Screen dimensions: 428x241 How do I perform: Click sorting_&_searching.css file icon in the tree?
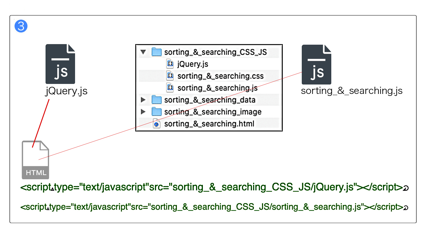tap(170, 76)
